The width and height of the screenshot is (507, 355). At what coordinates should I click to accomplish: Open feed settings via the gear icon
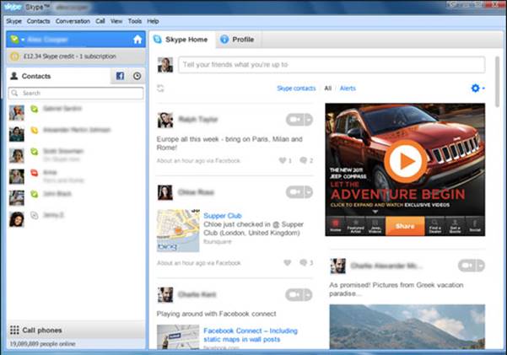click(x=475, y=88)
